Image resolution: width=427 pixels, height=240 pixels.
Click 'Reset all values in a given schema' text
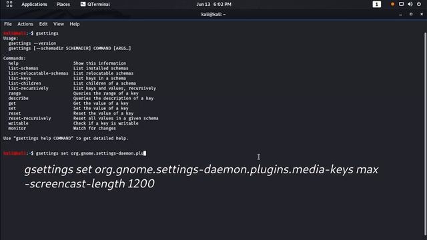(x=115, y=119)
